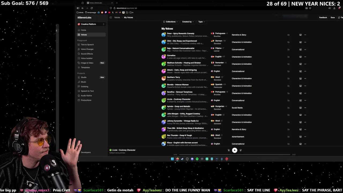Open Discord from the taskbar

pos(192,159)
